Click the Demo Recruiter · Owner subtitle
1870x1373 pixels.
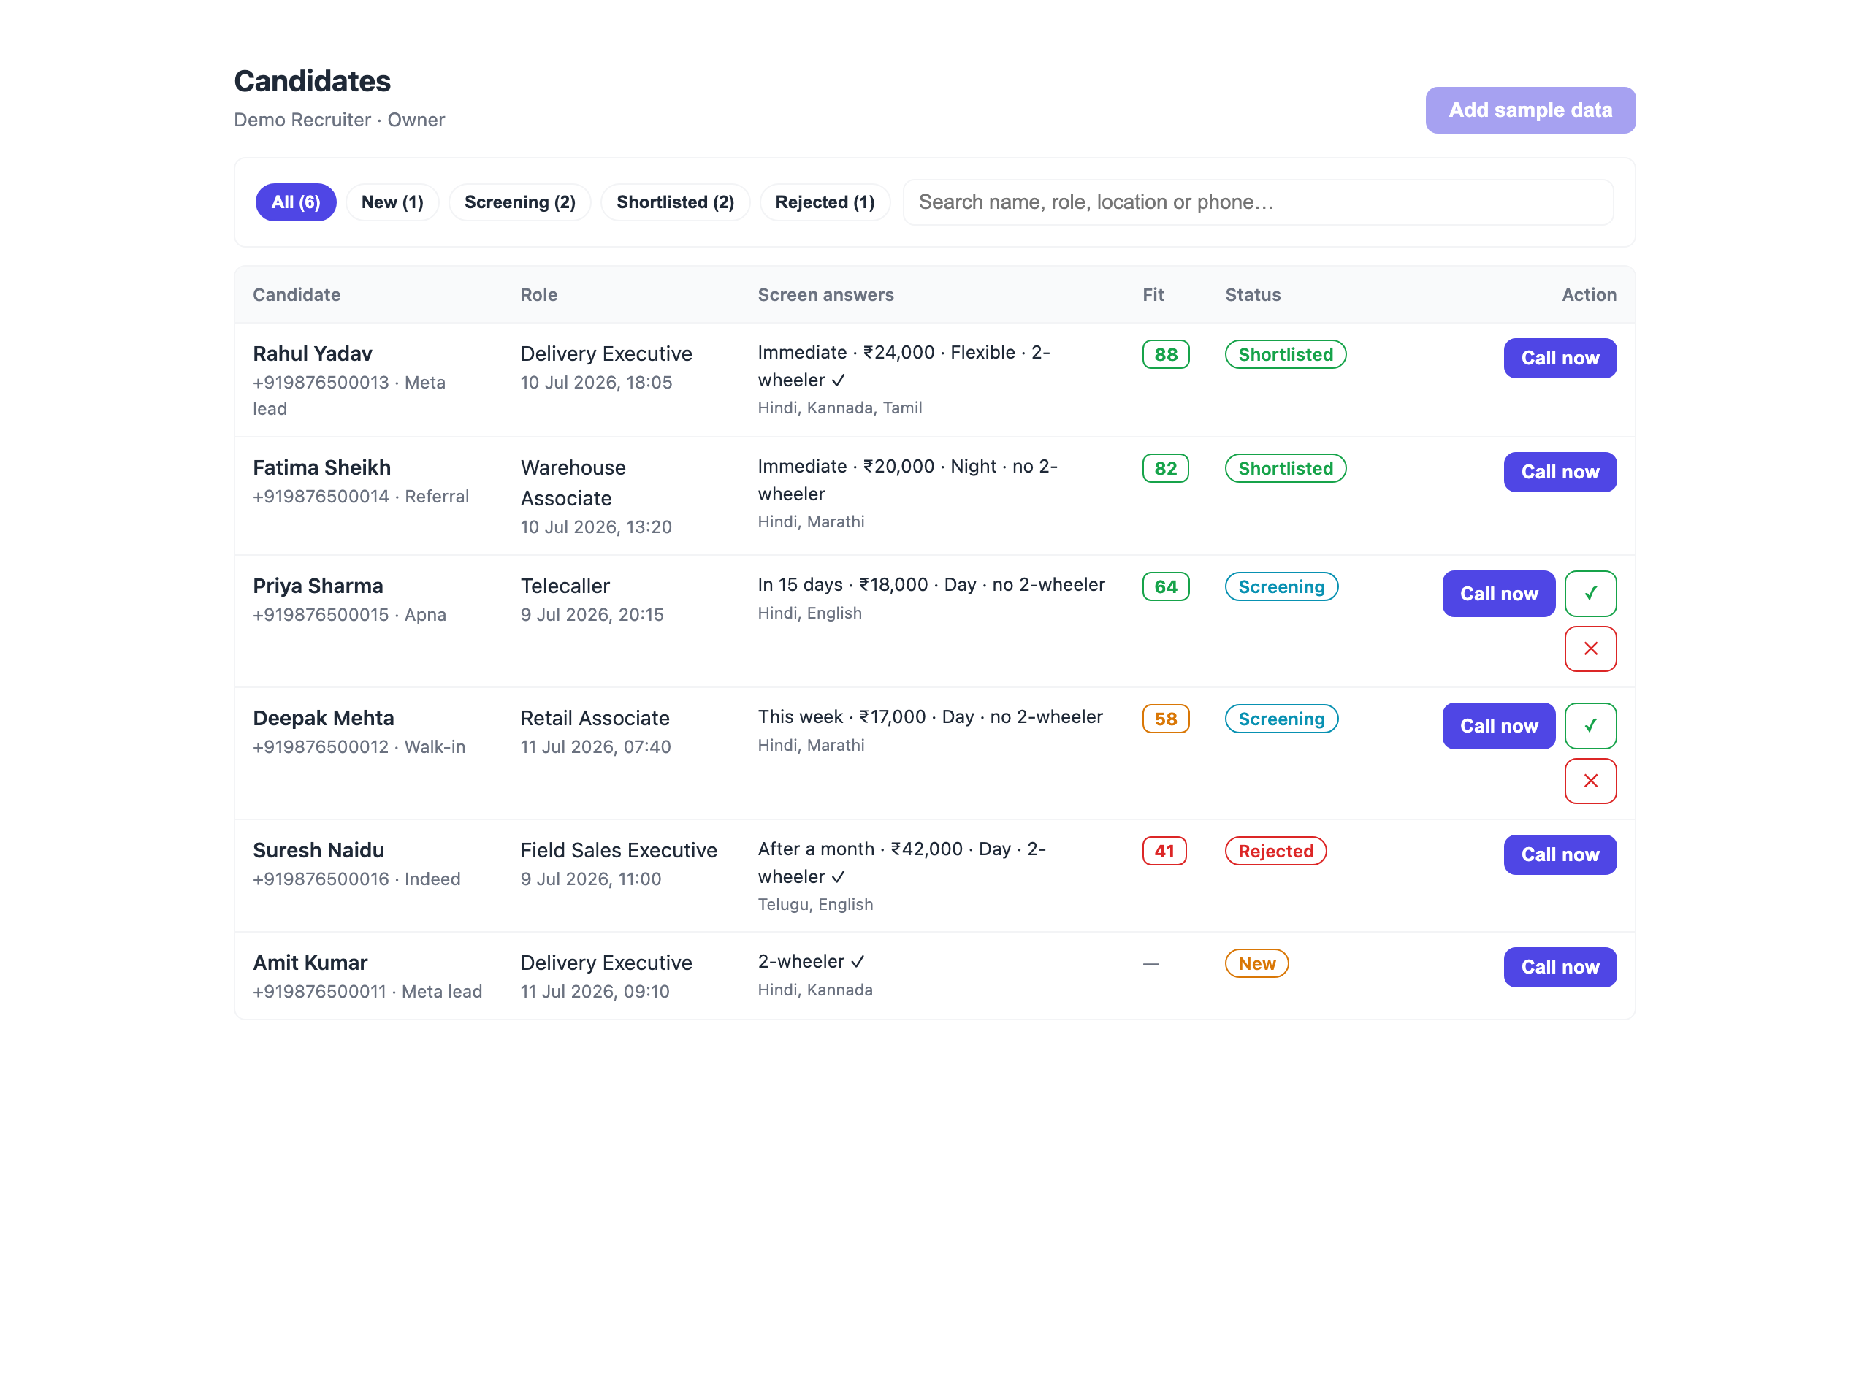pyautogui.click(x=339, y=120)
